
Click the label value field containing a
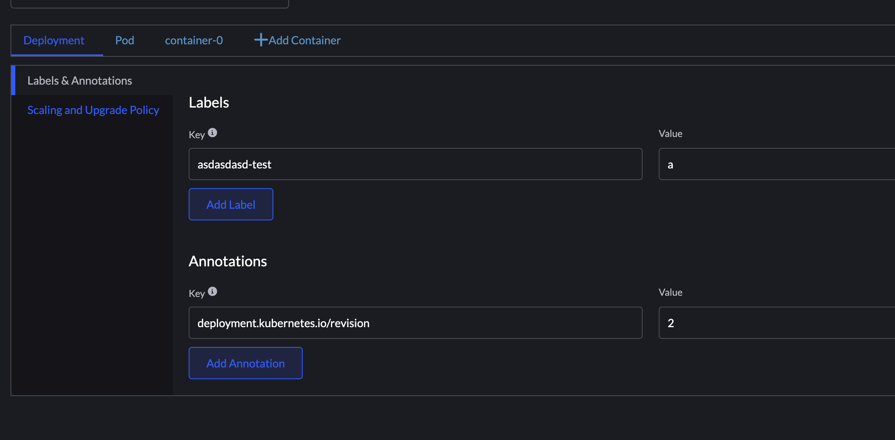776,164
